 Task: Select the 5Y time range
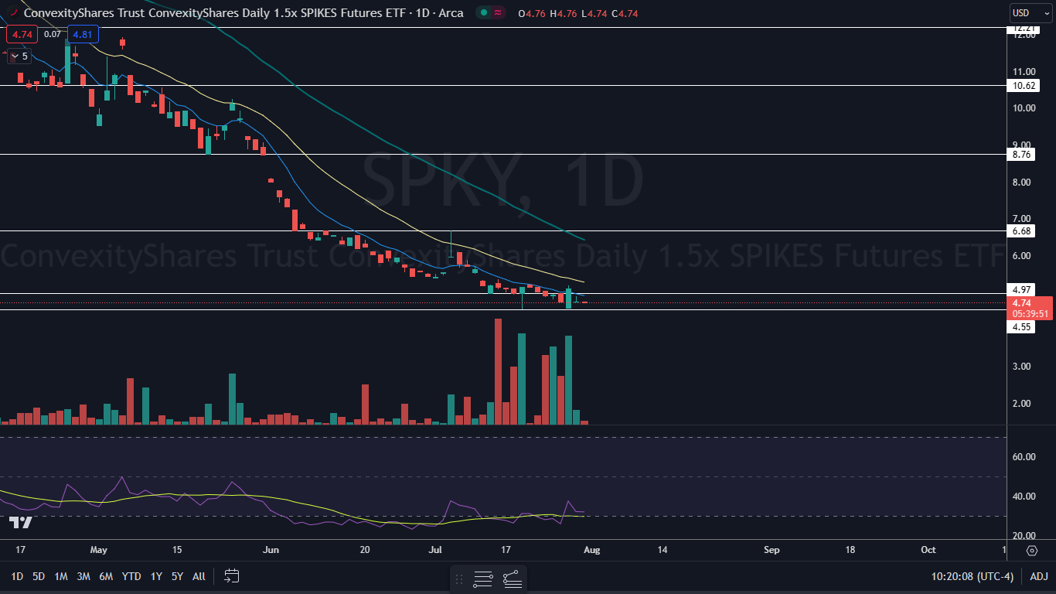177,576
